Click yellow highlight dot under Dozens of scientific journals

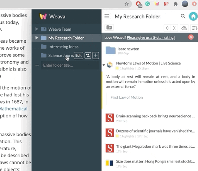[x=117, y=136]
